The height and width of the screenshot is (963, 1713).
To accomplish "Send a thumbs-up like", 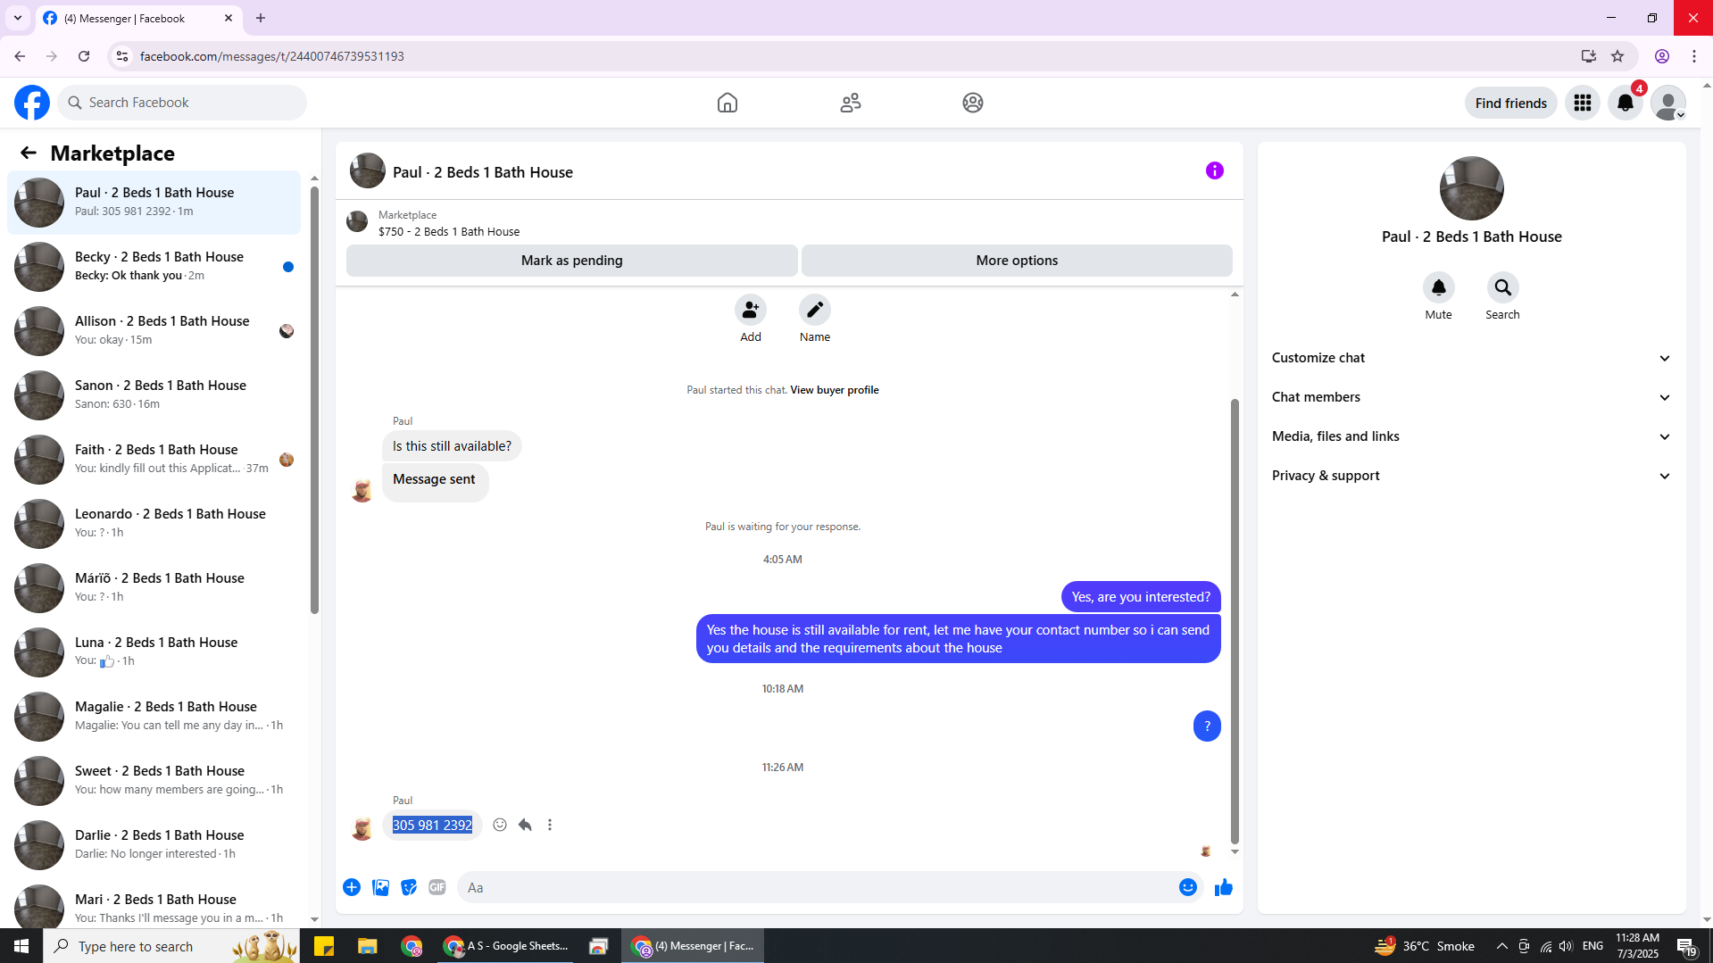I will 1224,887.
